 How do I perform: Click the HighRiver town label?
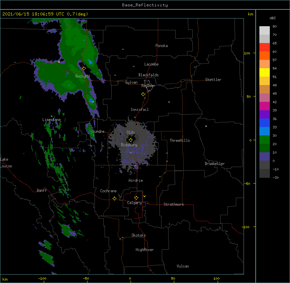[145, 250]
